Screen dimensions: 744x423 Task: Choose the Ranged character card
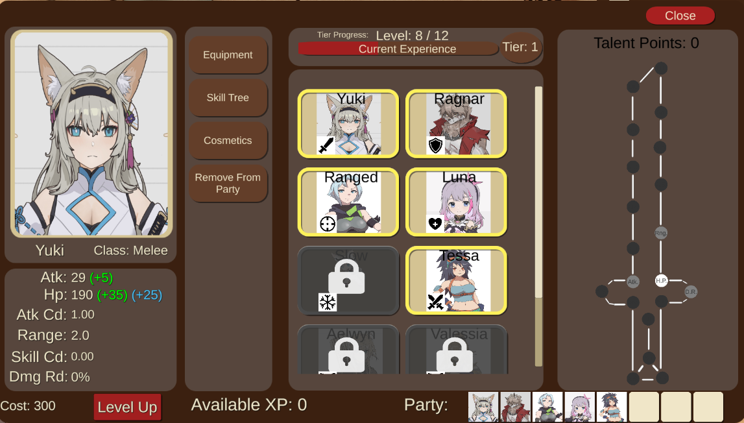point(348,202)
